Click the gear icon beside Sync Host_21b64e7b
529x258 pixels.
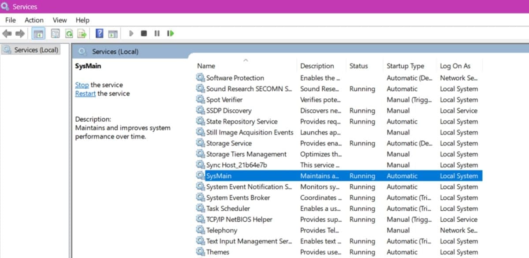201,165
